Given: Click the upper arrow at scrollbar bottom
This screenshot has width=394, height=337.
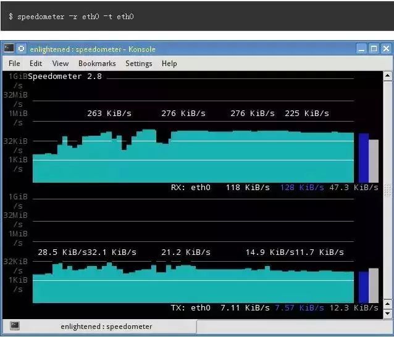Looking at the screenshot, I should [x=387, y=304].
